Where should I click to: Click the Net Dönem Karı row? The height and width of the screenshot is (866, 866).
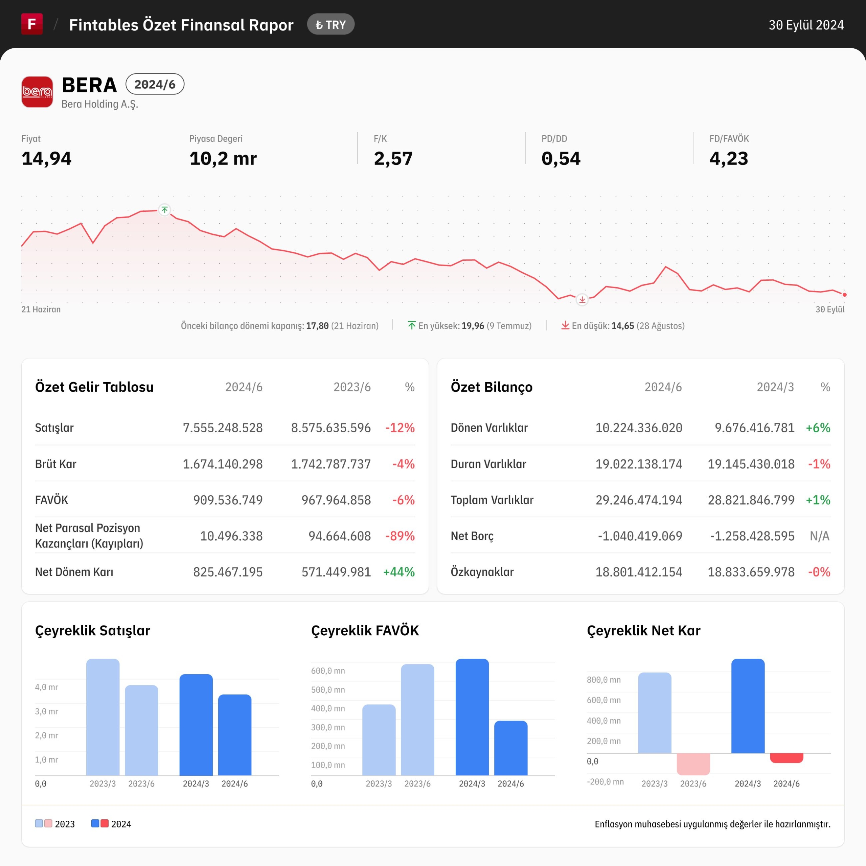coord(225,572)
